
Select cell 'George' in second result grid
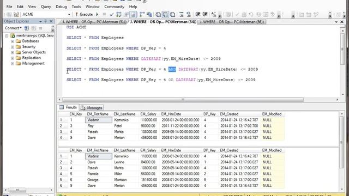[99, 180]
